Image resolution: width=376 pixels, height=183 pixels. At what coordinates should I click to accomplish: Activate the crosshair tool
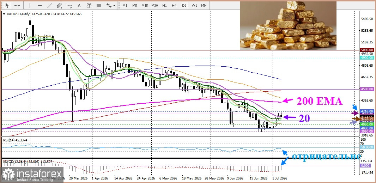(17, 5)
